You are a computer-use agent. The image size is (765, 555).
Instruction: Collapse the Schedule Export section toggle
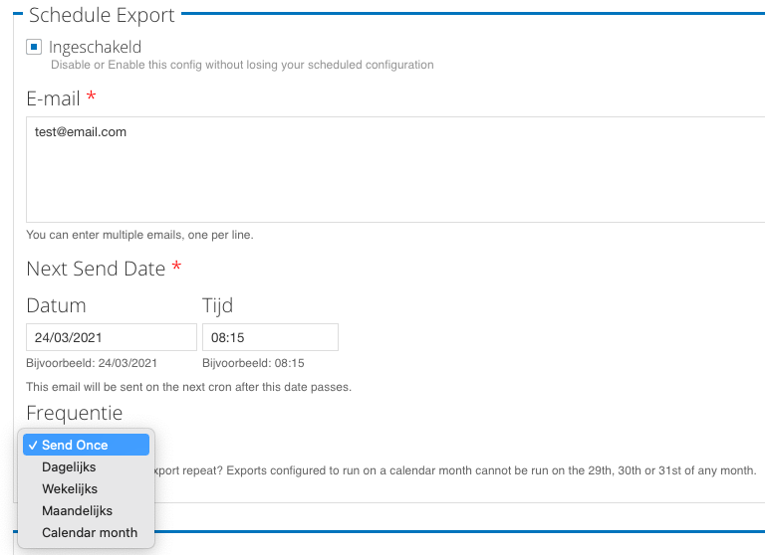pyautogui.click(x=17, y=16)
